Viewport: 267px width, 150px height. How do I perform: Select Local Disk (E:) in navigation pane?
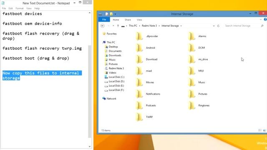coord(114,86)
